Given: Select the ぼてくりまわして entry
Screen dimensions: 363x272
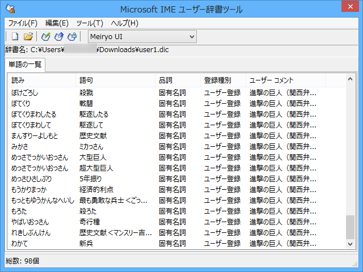Looking at the screenshot, I should [x=31, y=125].
